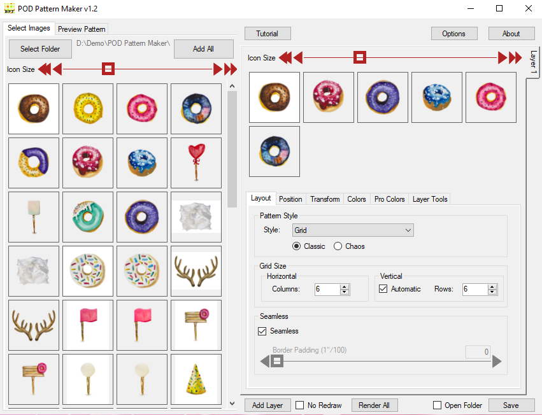Open the Position tab
The width and height of the screenshot is (542, 415).
(290, 199)
